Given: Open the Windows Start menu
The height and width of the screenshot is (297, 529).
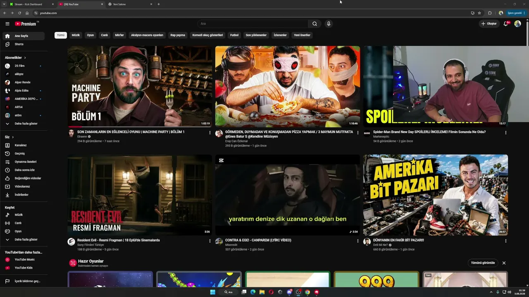Looking at the screenshot, I should click(x=212, y=292).
